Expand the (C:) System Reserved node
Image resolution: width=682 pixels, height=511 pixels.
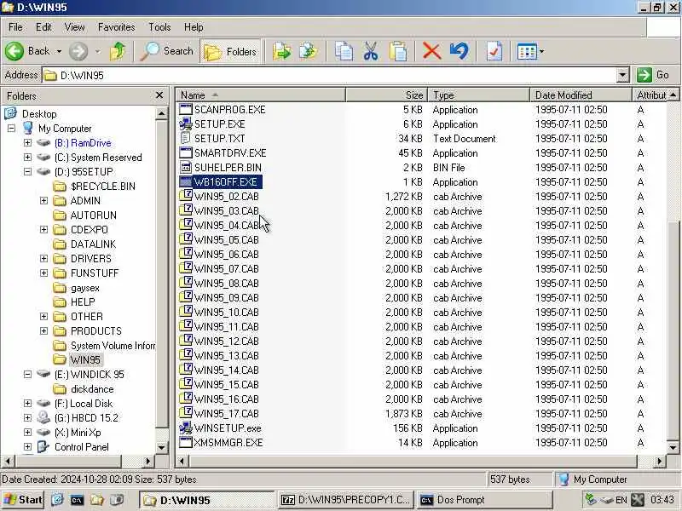pos(27,157)
